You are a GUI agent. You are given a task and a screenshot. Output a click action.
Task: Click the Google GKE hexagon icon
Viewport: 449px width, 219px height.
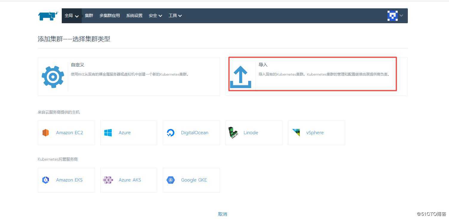coord(170,180)
